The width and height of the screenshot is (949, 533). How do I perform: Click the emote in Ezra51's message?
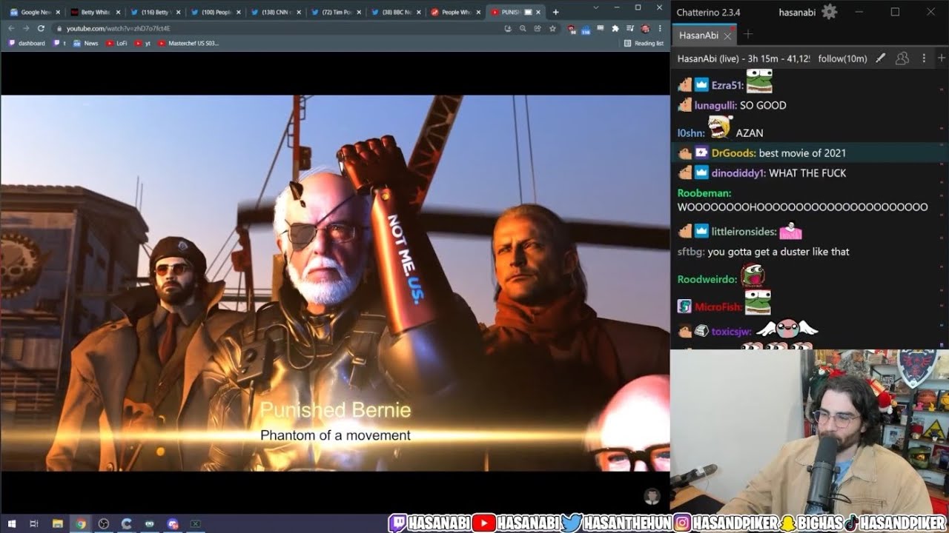click(759, 81)
